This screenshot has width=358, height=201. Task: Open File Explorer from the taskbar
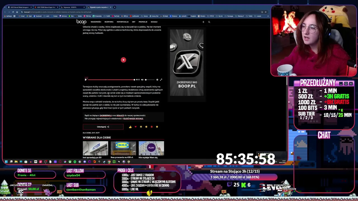tap(16, 162)
